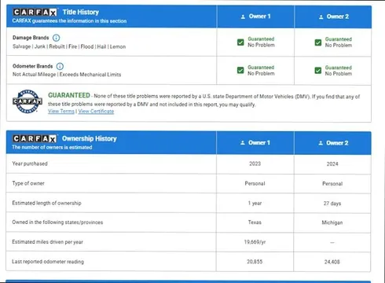Viewport: 385px width, 283px height.
Task: Click the Year purchased row label
Action: (x=30, y=164)
